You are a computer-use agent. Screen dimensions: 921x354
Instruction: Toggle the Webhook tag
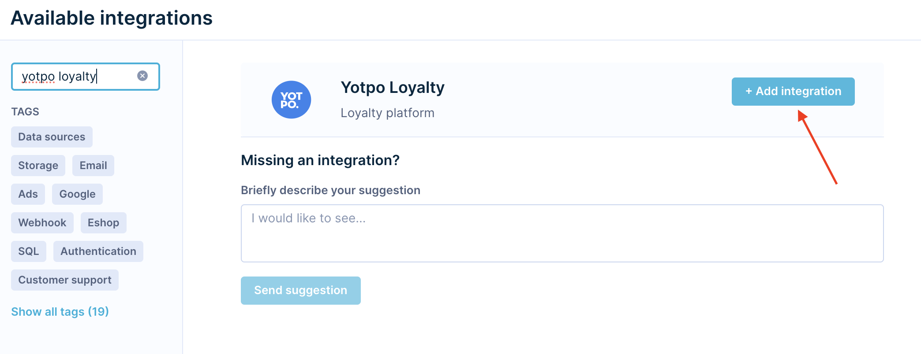click(42, 223)
